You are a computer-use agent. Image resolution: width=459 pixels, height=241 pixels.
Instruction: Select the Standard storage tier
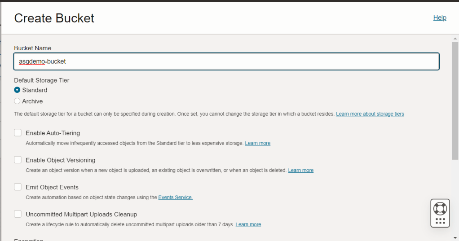pyautogui.click(x=18, y=90)
